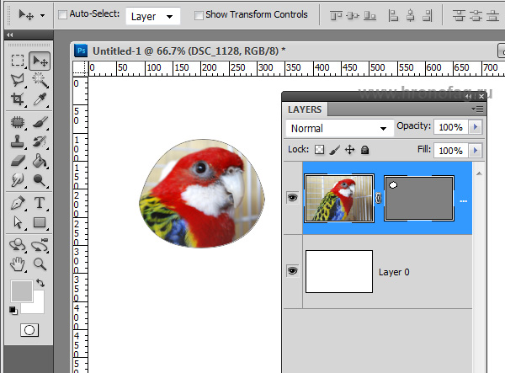Choose the Horizontal Type tool
505x373 pixels.
39,203
